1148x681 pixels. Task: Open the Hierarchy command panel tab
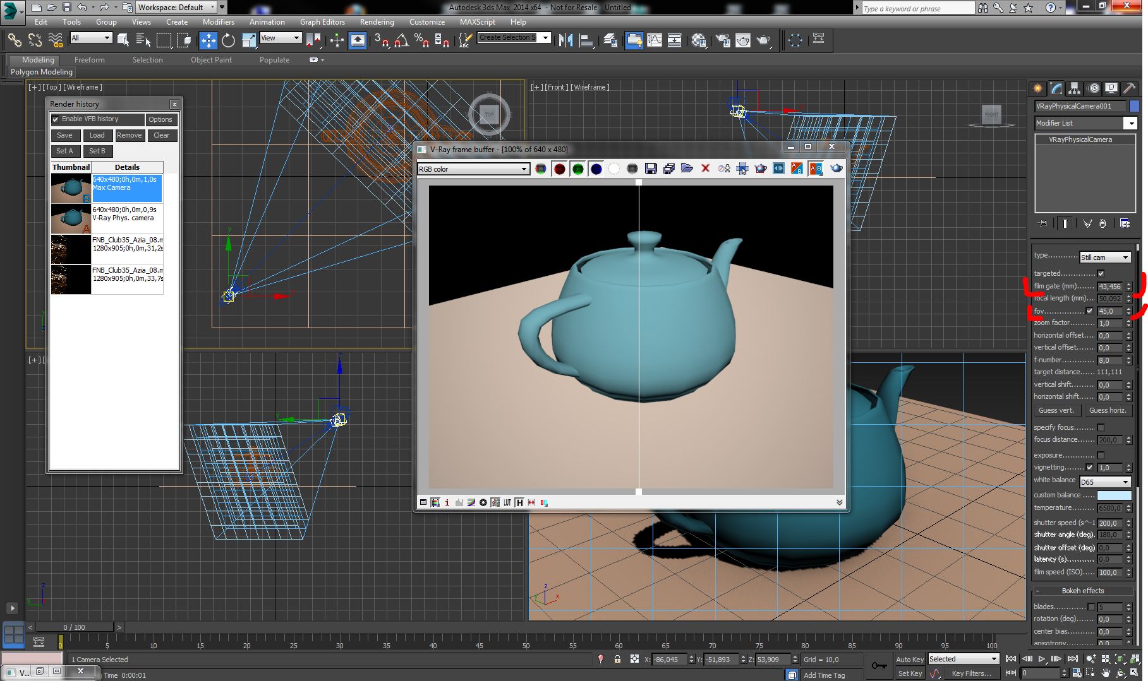click(x=1074, y=88)
